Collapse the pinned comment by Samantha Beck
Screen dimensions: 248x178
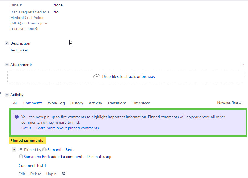(x=14, y=149)
